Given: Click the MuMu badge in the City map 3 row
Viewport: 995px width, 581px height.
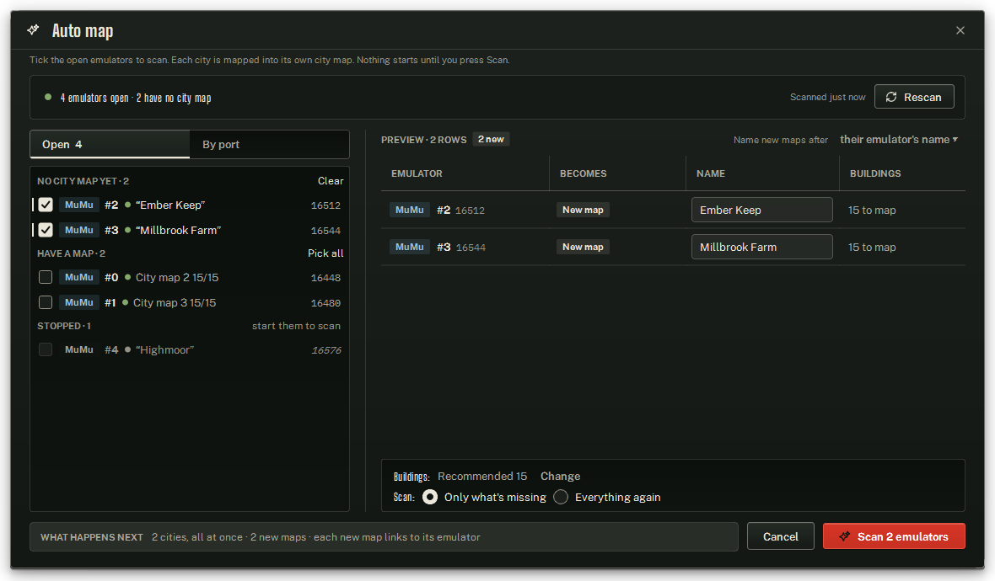Looking at the screenshot, I should point(78,303).
